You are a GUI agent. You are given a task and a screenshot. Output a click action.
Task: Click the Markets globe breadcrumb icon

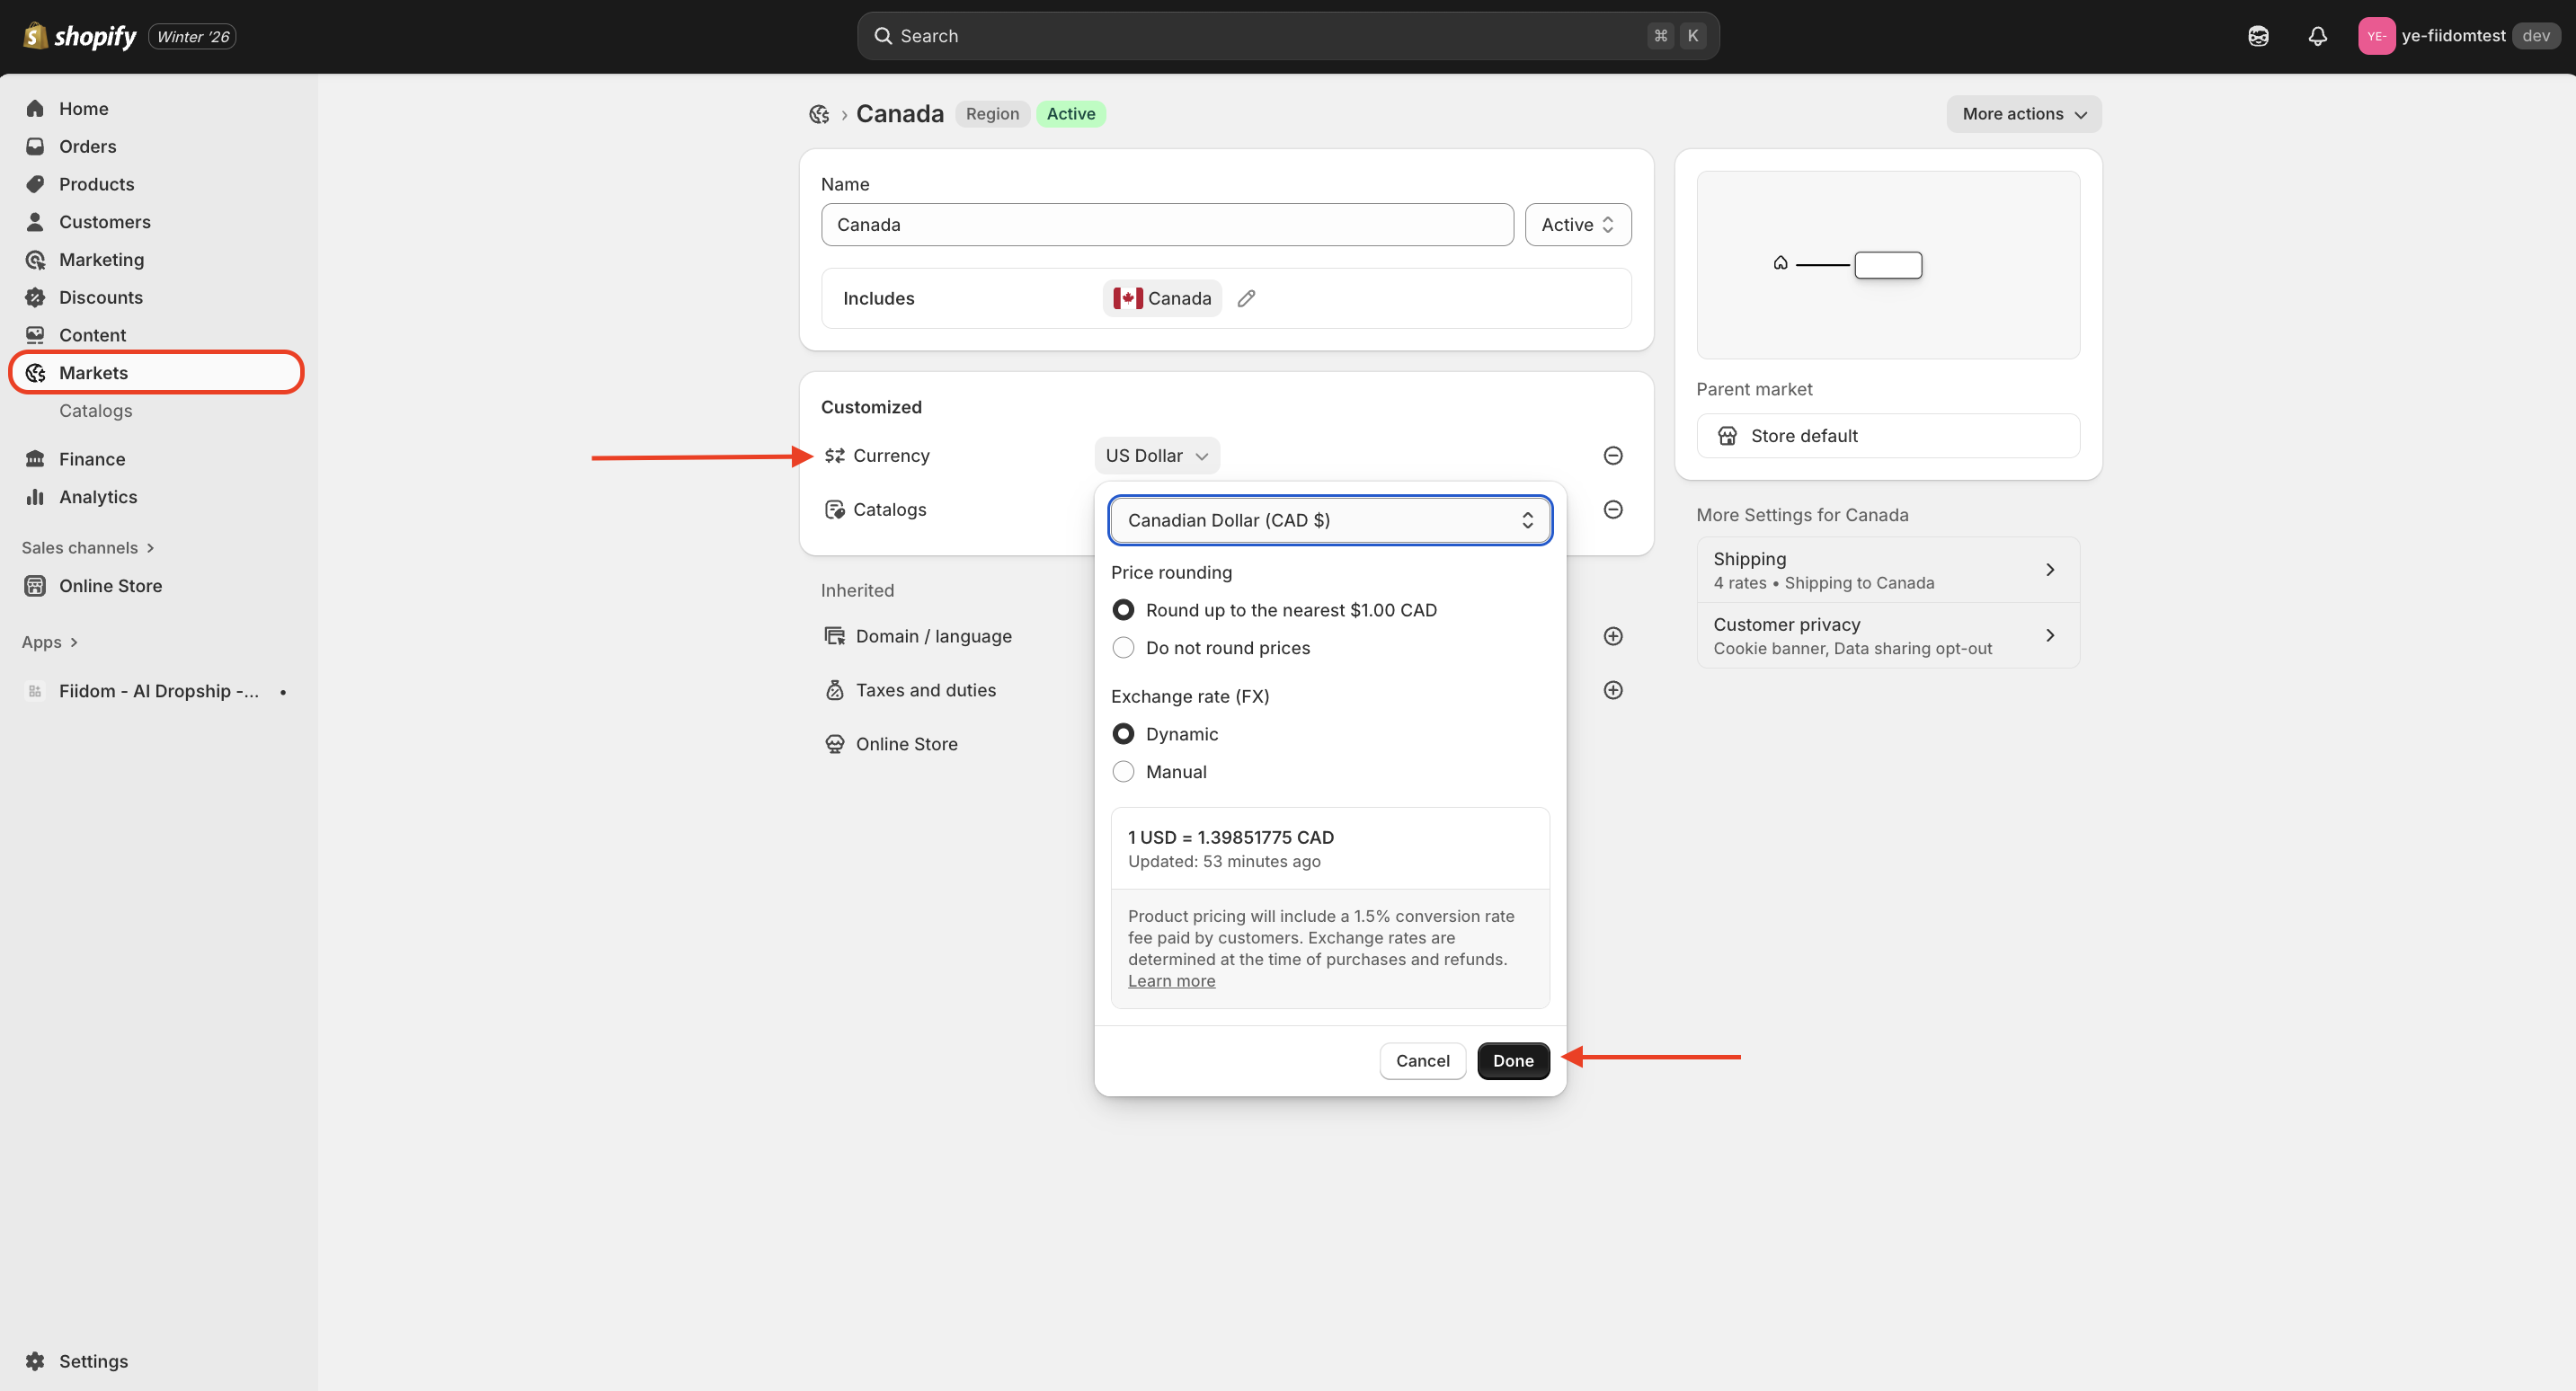[x=819, y=114]
